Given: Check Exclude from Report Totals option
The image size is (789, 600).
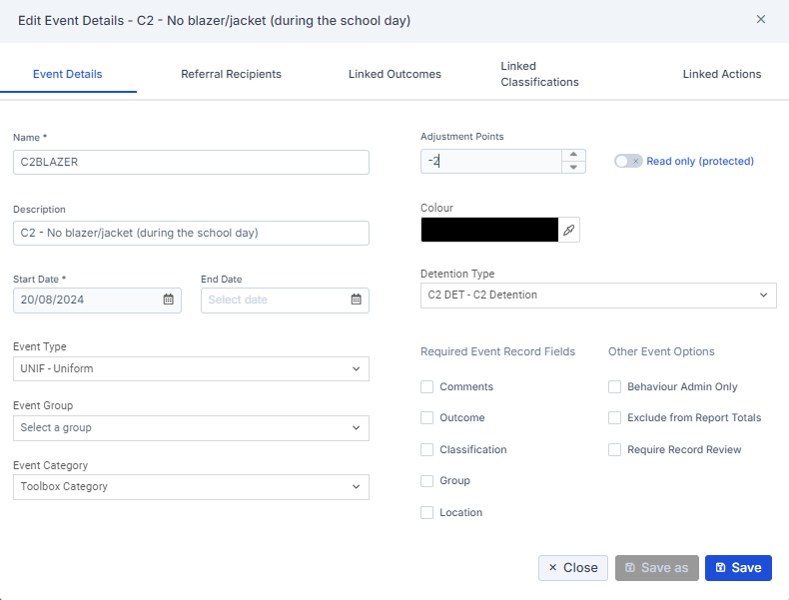Looking at the screenshot, I should point(615,418).
